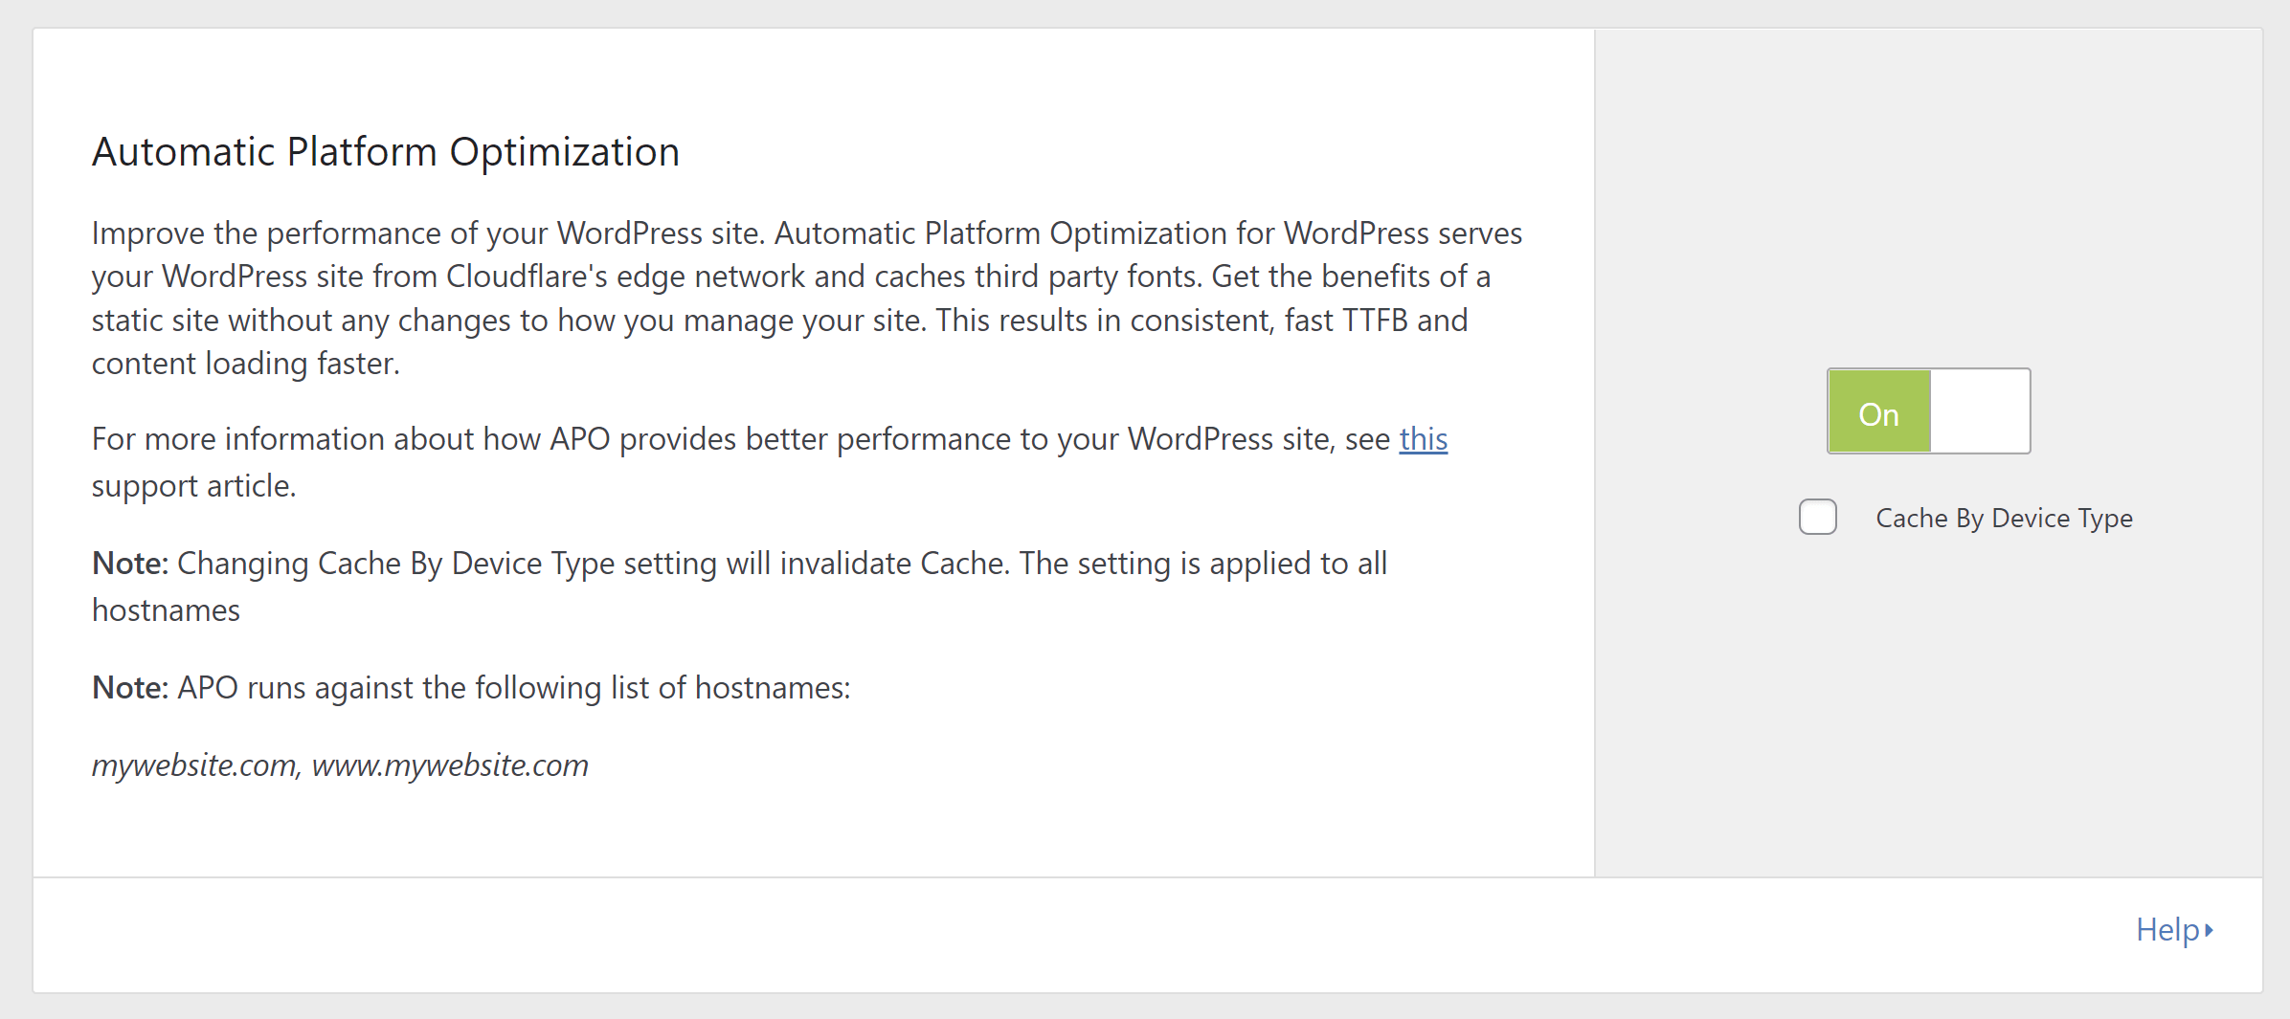Select the www.mywebsite.com hostname text
Viewport: 2290px width, 1019px height.
[x=451, y=764]
